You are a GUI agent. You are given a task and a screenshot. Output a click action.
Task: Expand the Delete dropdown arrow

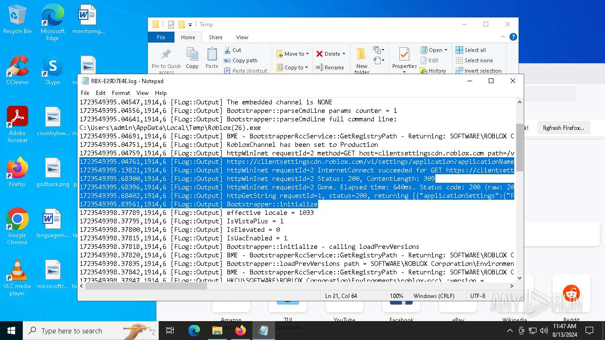tap(344, 54)
